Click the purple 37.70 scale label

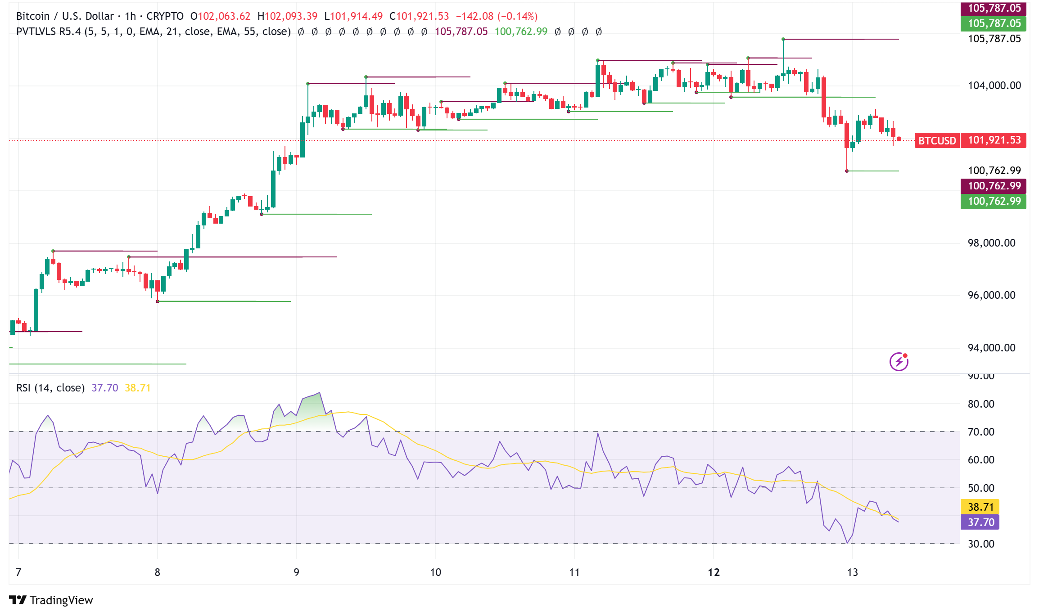[980, 522]
